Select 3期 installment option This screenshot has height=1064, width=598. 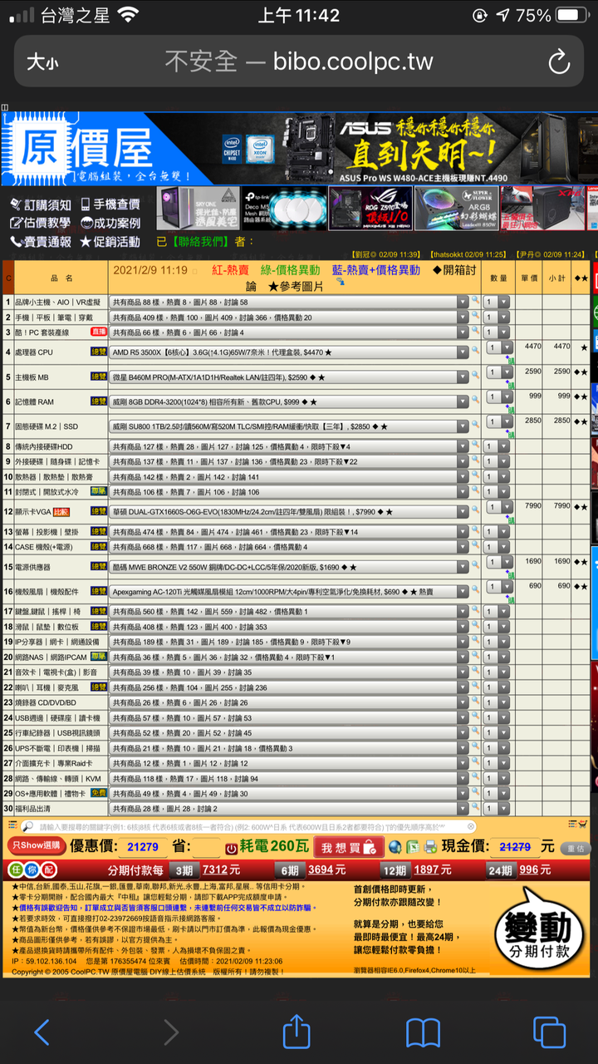pos(183,870)
